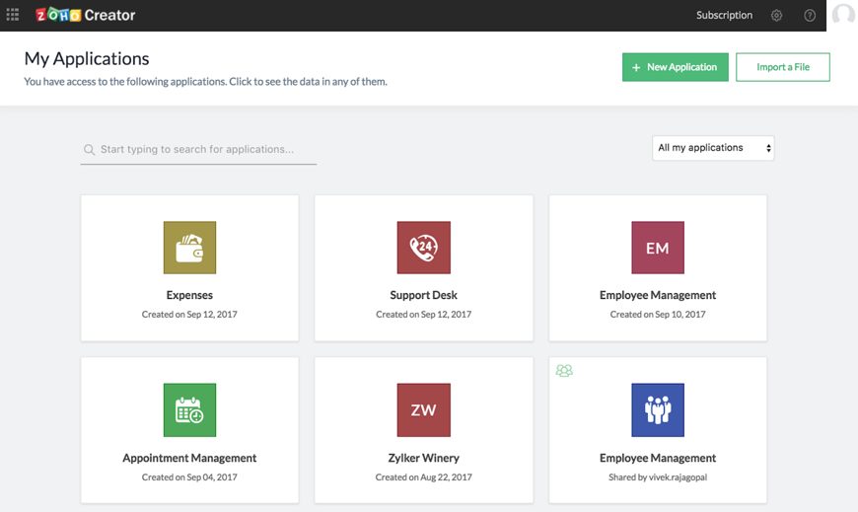Open the Subscription menu item

point(724,16)
